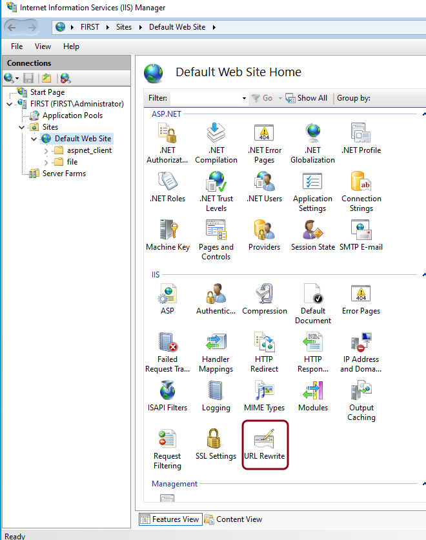Open .NET Error Pages feature
426x540 pixels.
pyautogui.click(x=265, y=144)
